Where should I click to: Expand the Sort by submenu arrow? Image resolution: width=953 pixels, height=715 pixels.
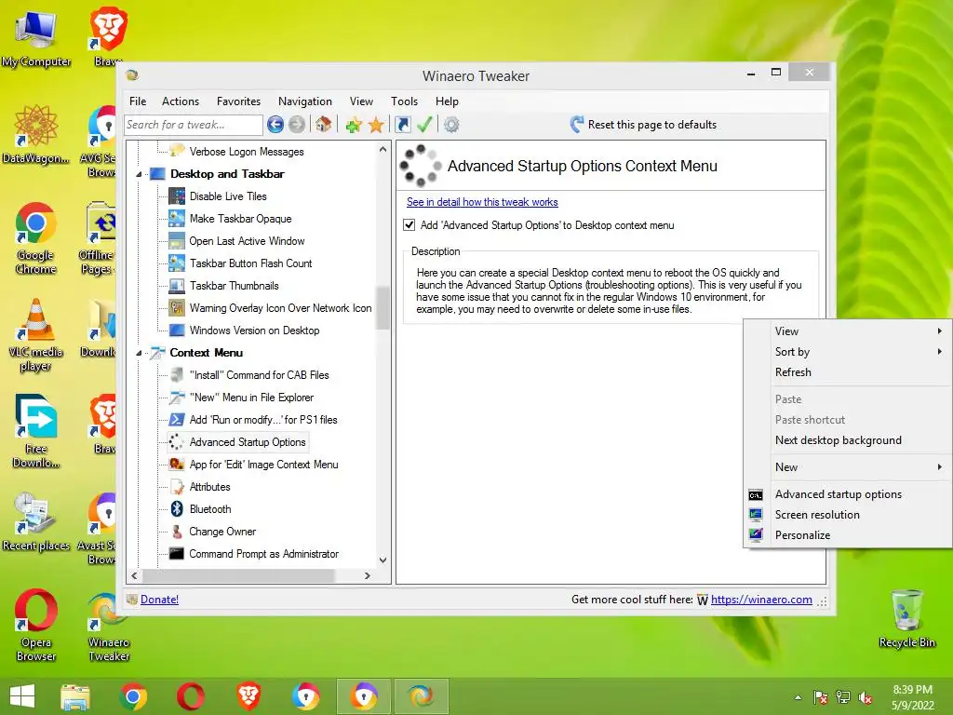click(940, 351)
